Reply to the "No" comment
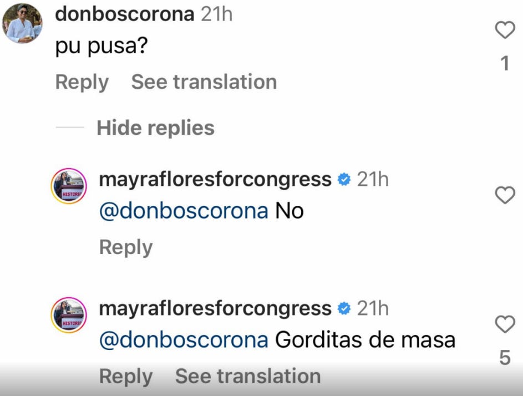 [126, 247]
